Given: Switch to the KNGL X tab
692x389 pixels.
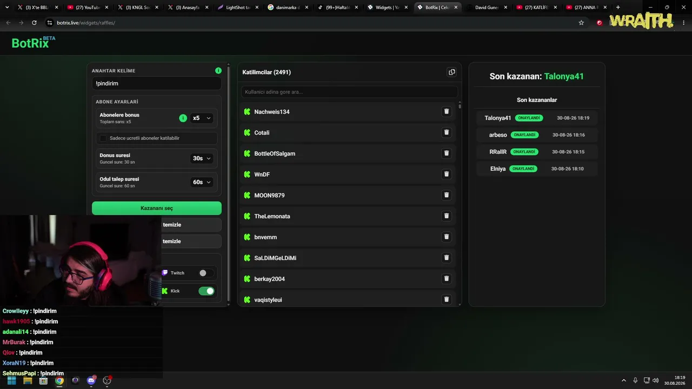Looking at the screenshot, I should point(137,8).
